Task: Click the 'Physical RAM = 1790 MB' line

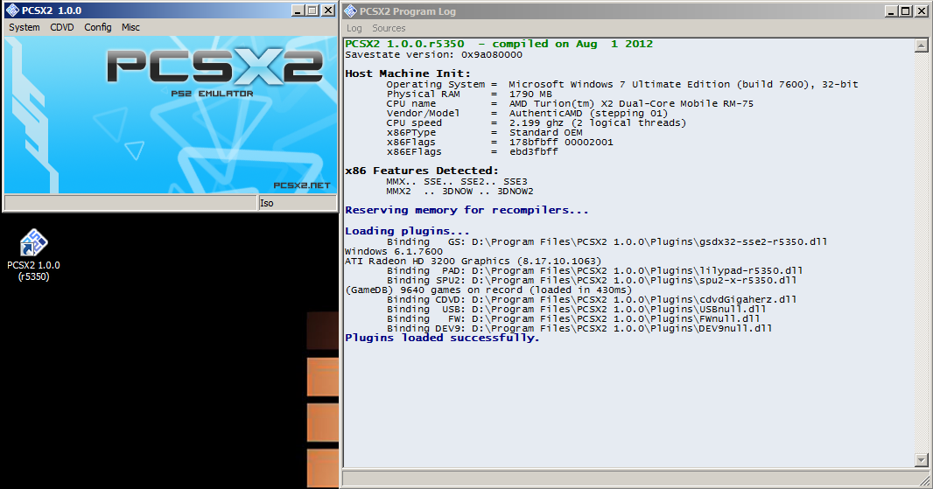Action: point(469,94)
